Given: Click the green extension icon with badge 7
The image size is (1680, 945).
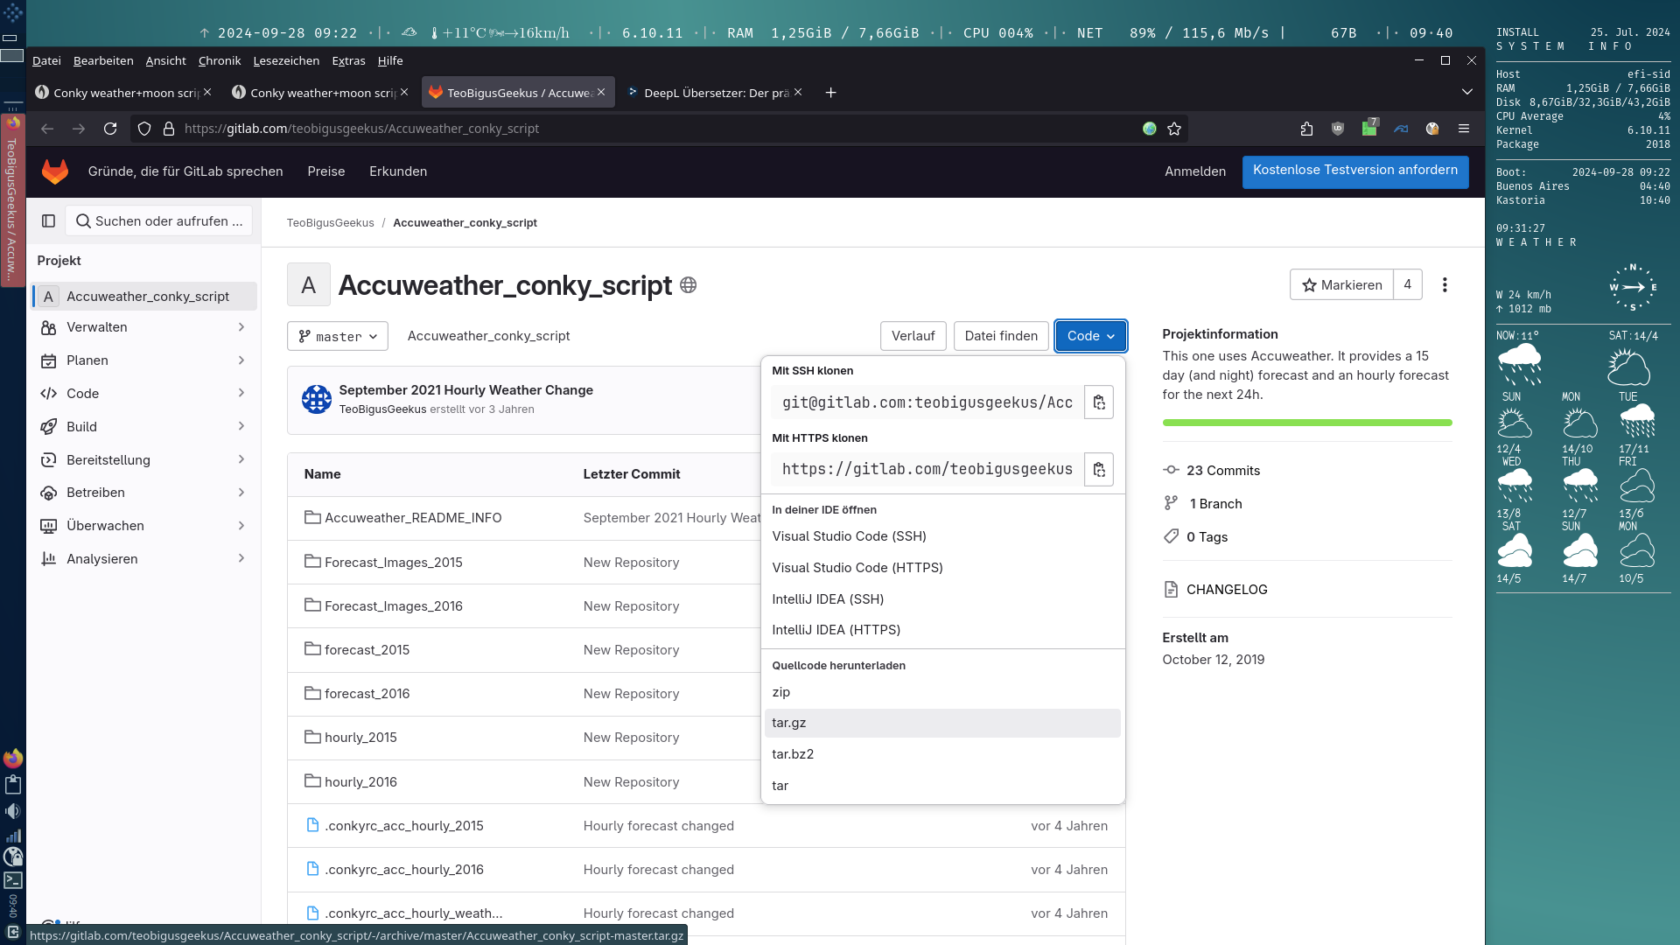Looking at the screenshot, I should 1369,128.
